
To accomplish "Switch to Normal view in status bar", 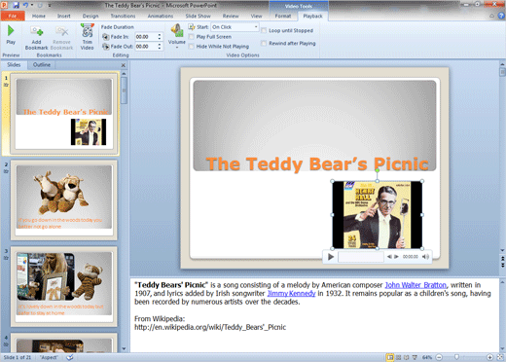I will (x=390, y=357).
